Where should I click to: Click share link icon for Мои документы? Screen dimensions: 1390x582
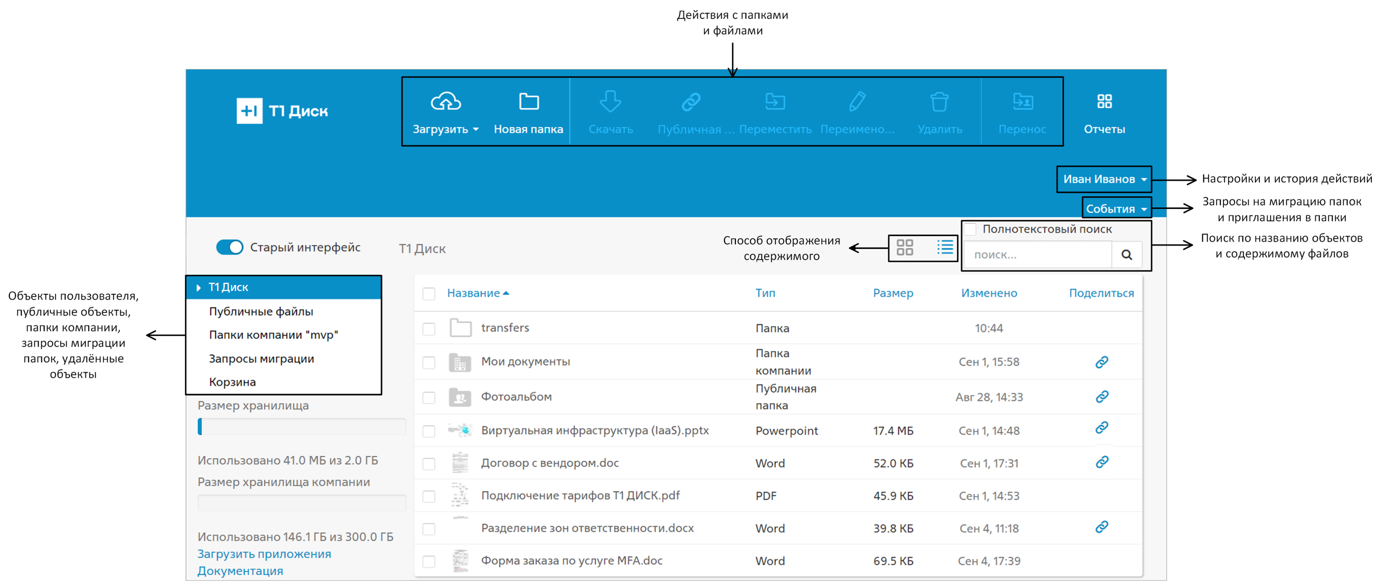coord(1102,362)
